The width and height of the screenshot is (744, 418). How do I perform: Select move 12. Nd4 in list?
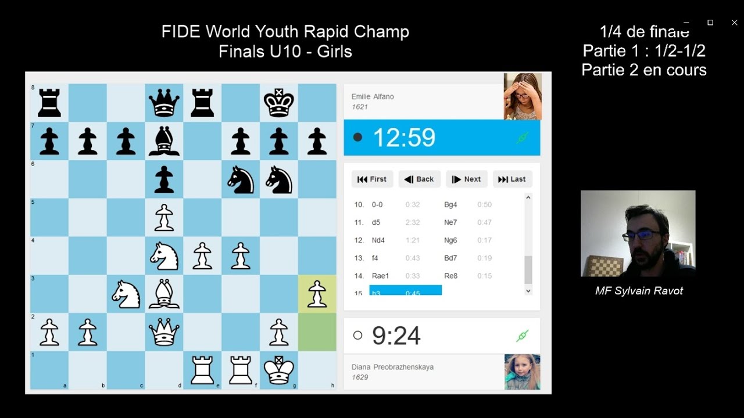coord(378,240)
